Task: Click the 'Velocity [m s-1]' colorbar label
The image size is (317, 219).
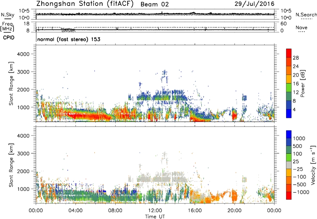Action: click(x=313, y=165)
